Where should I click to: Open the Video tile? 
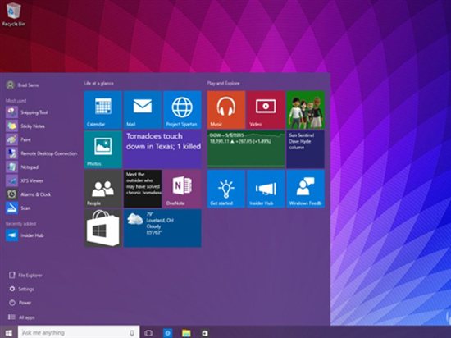click(266, 110)
